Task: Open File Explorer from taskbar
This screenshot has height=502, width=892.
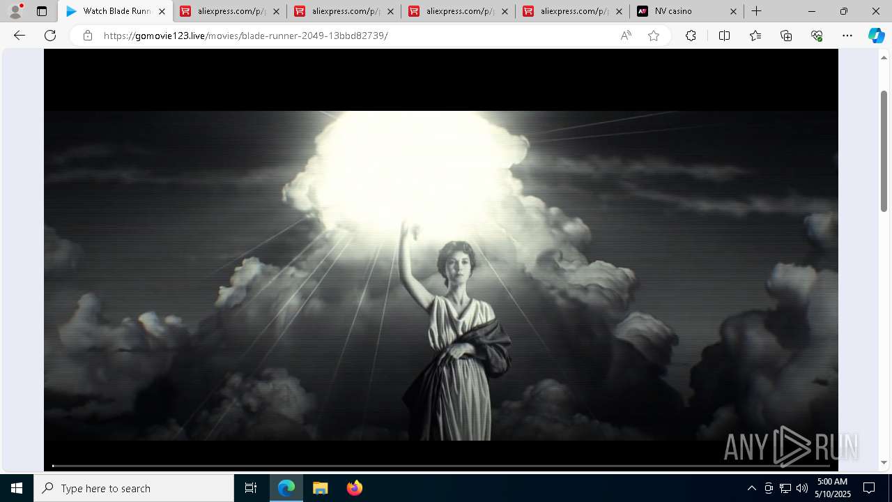Action: (320, 488)
